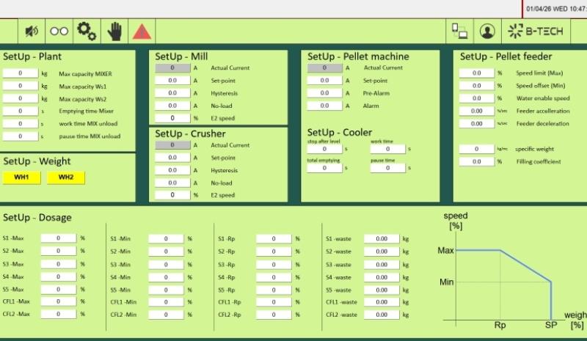Edit Cooler total emptying field

324,168
